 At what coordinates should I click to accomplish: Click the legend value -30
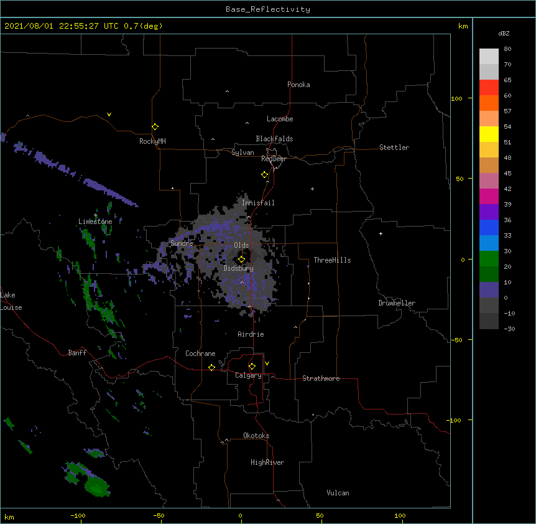point(509,329)
